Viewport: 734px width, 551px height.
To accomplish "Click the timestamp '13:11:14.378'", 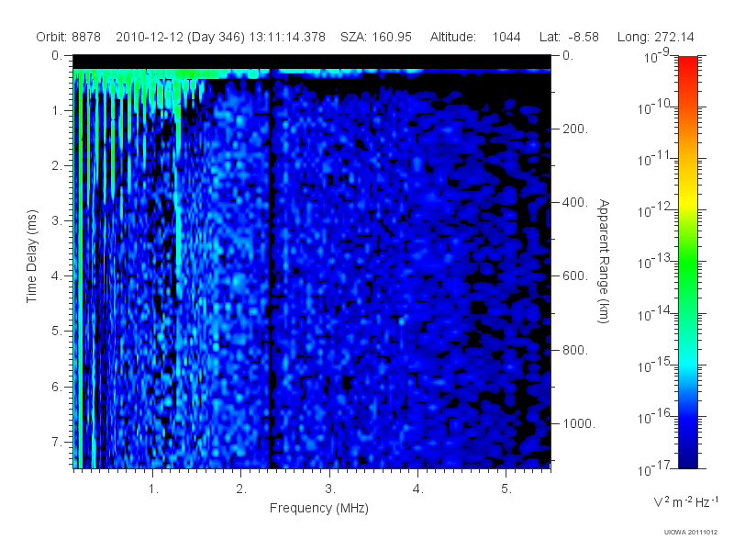I will click(x=287, y=37).
